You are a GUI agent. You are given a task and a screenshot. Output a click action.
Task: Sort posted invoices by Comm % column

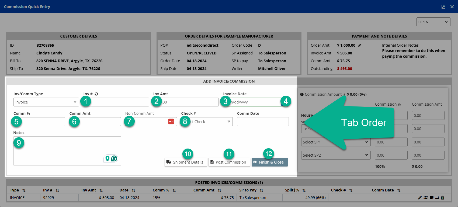click(174, 190)
